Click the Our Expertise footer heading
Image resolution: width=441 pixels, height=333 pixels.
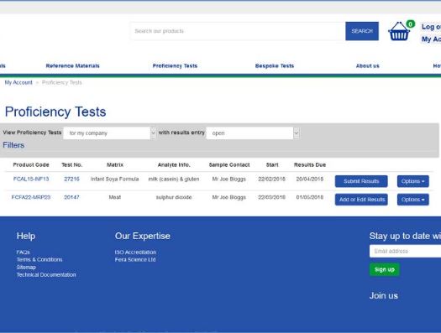click(x=142, y=236)
